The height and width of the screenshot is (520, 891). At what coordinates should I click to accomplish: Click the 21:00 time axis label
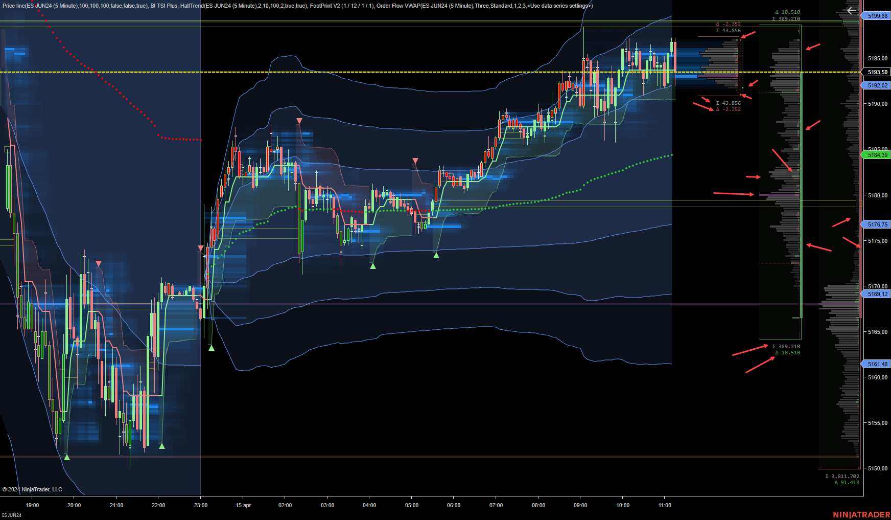(x=116, y=505)
